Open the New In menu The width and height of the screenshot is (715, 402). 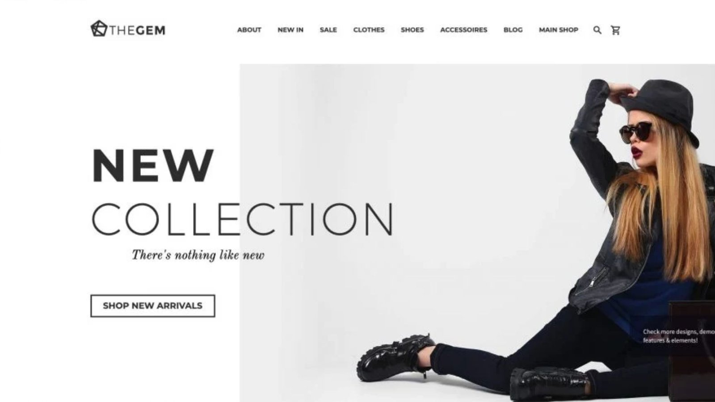coord(290,30)
